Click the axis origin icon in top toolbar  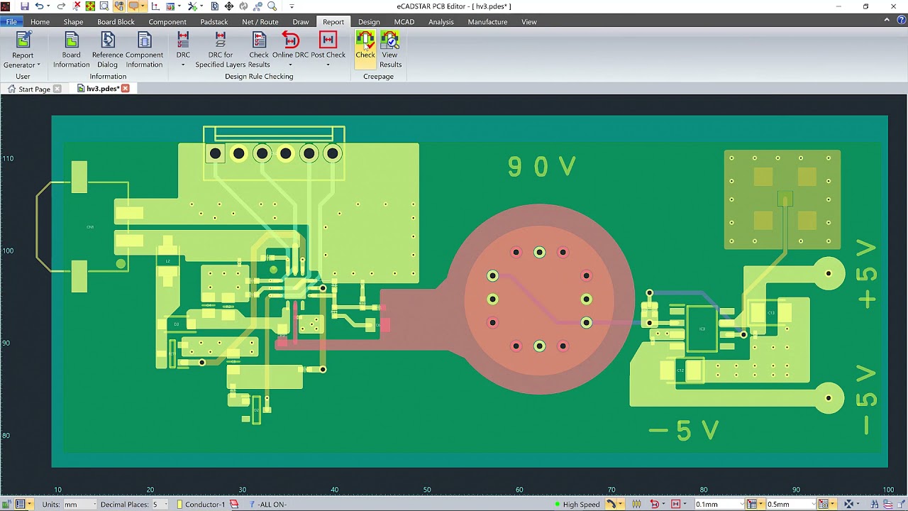click(155, 6)
